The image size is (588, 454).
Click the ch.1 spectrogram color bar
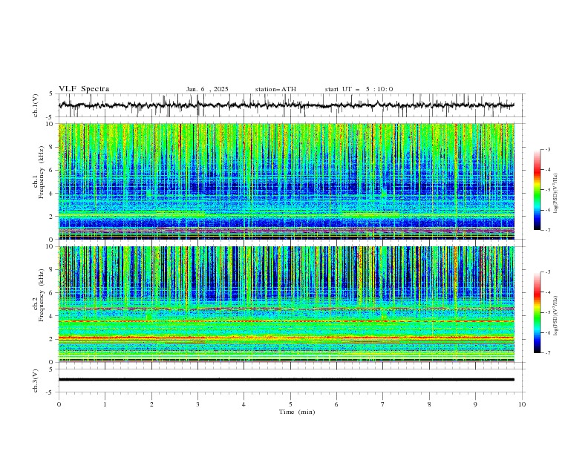pos(538,190)
